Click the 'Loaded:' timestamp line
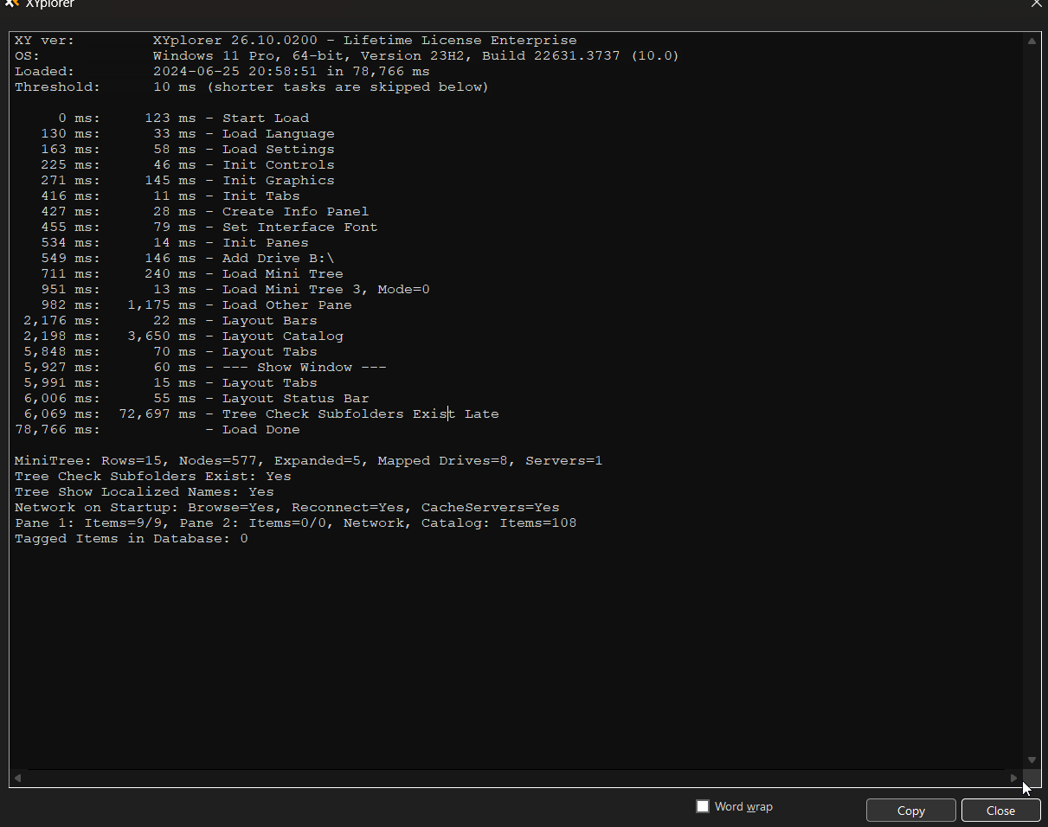This screenshot has width=1048, height=827. (x=222, y=71)
